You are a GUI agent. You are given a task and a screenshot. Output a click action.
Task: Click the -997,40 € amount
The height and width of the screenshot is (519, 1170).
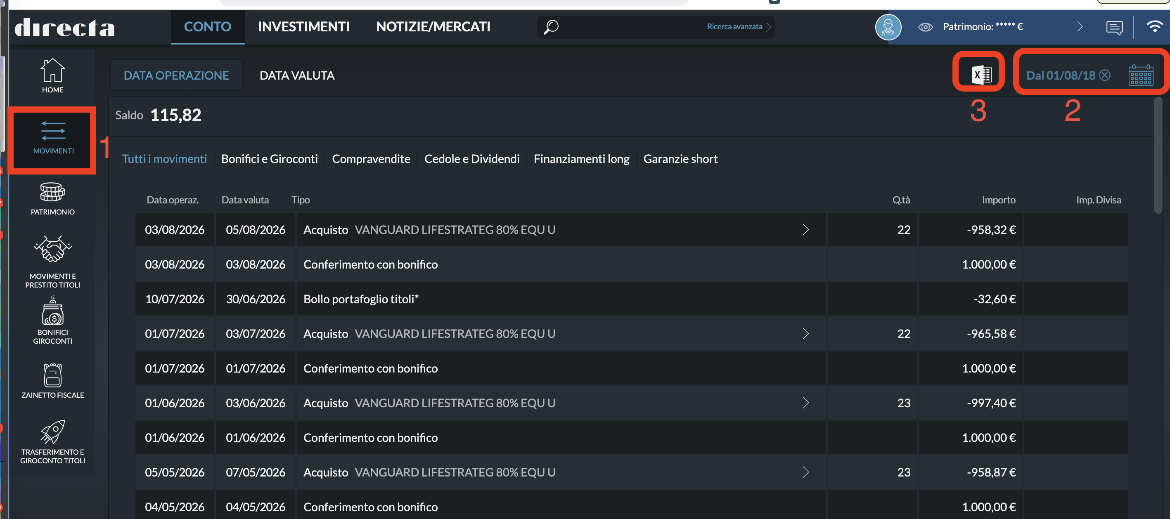point(991,403)
